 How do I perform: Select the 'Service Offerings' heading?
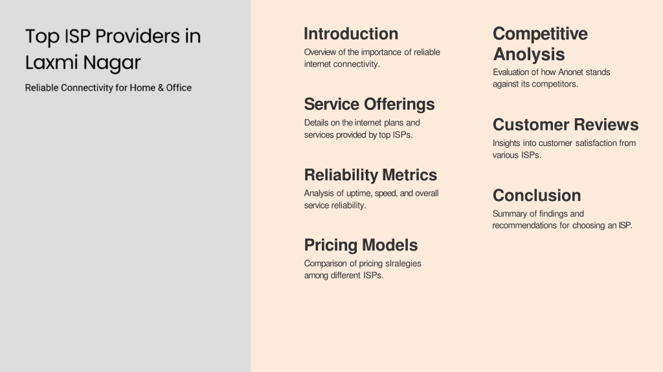coord(369,104)
